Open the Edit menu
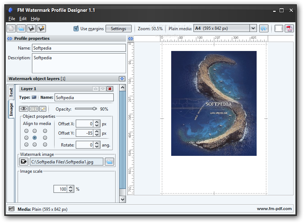Screen dimensions: 304x223 click(x=23, y=19)
